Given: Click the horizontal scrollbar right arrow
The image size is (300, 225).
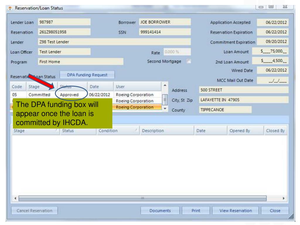Looking at the screenshot, I should [284, 198].
